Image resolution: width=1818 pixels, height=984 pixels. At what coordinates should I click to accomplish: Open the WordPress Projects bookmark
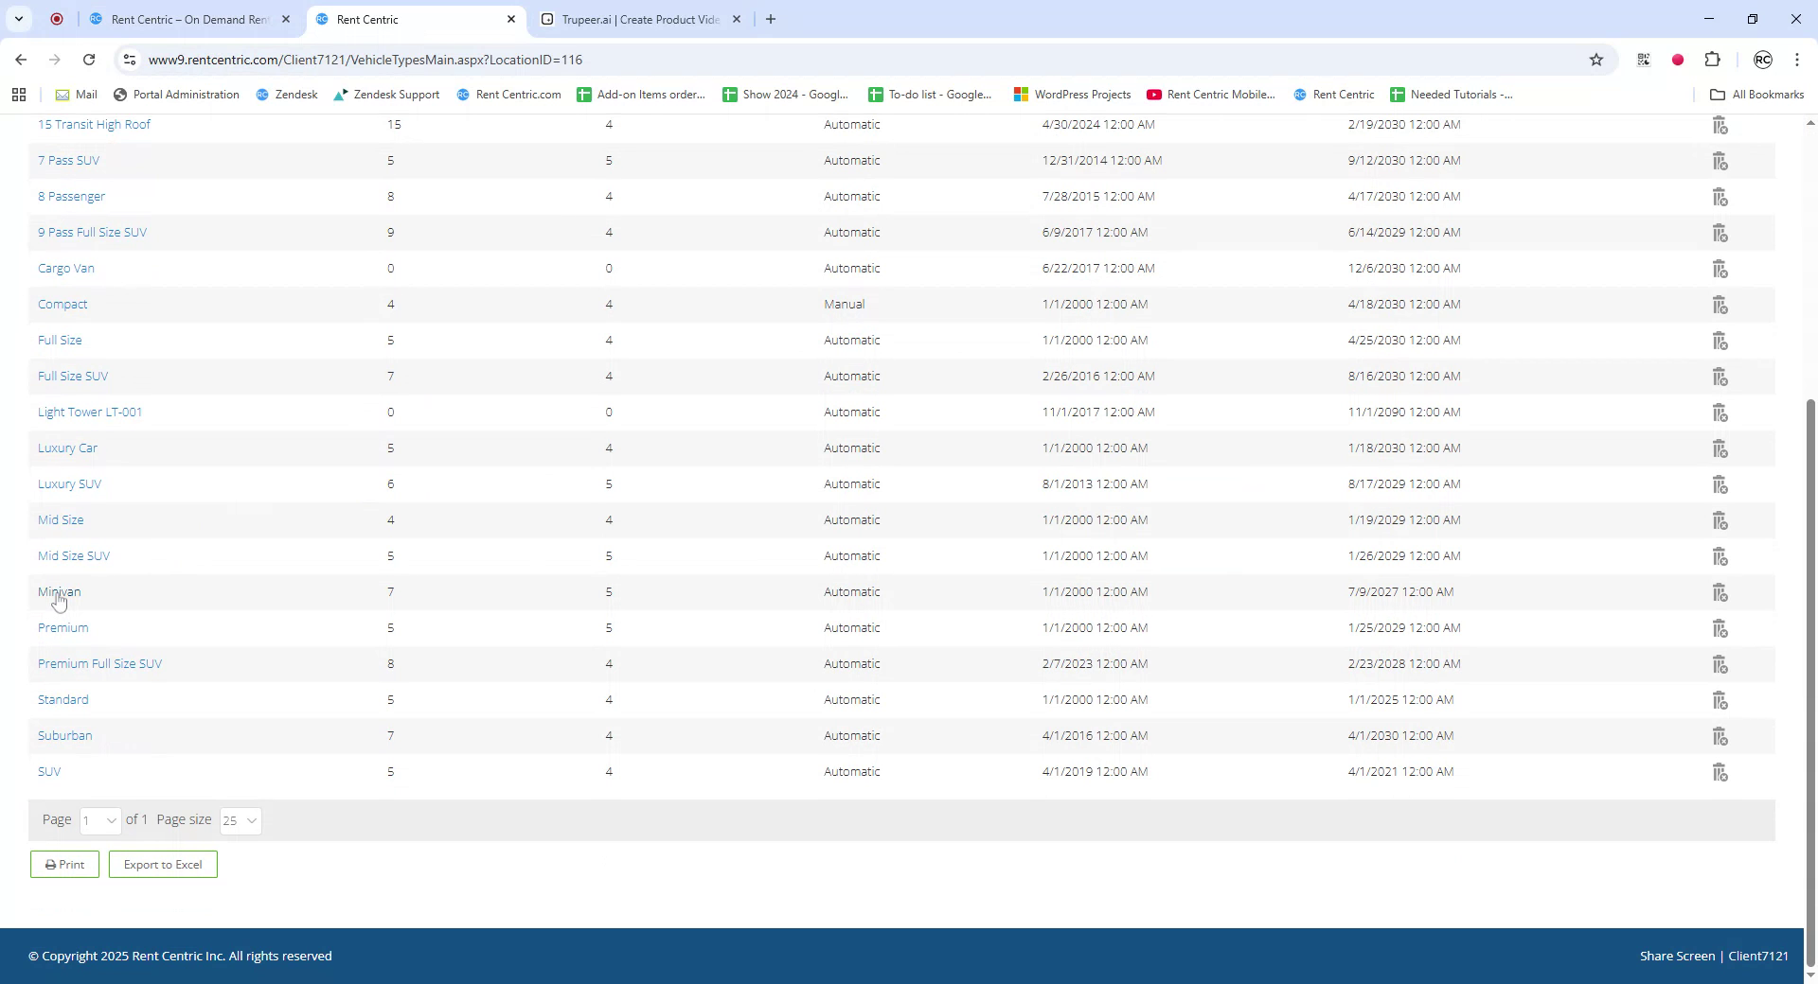pyautogui.click(x=1071, y=94)
